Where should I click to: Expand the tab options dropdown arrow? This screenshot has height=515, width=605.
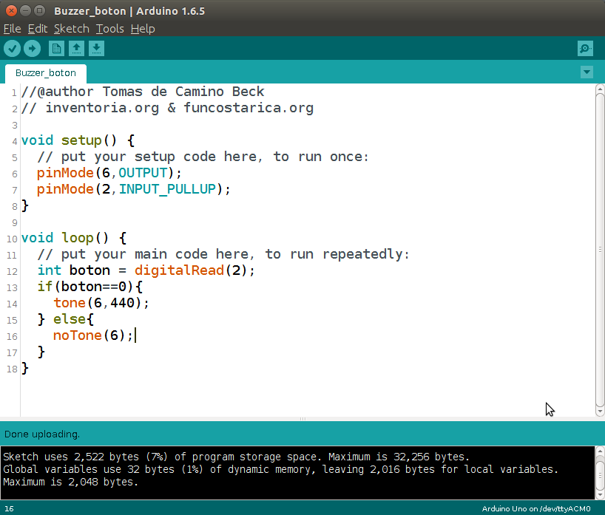[x=587, y=72]
